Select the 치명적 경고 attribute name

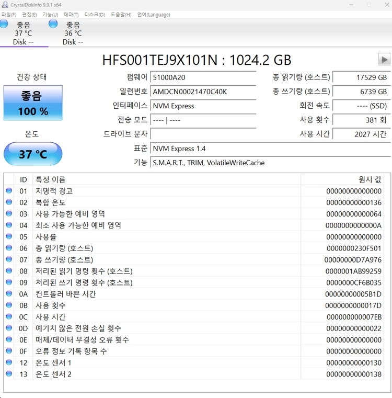click(x=54, y=191)
